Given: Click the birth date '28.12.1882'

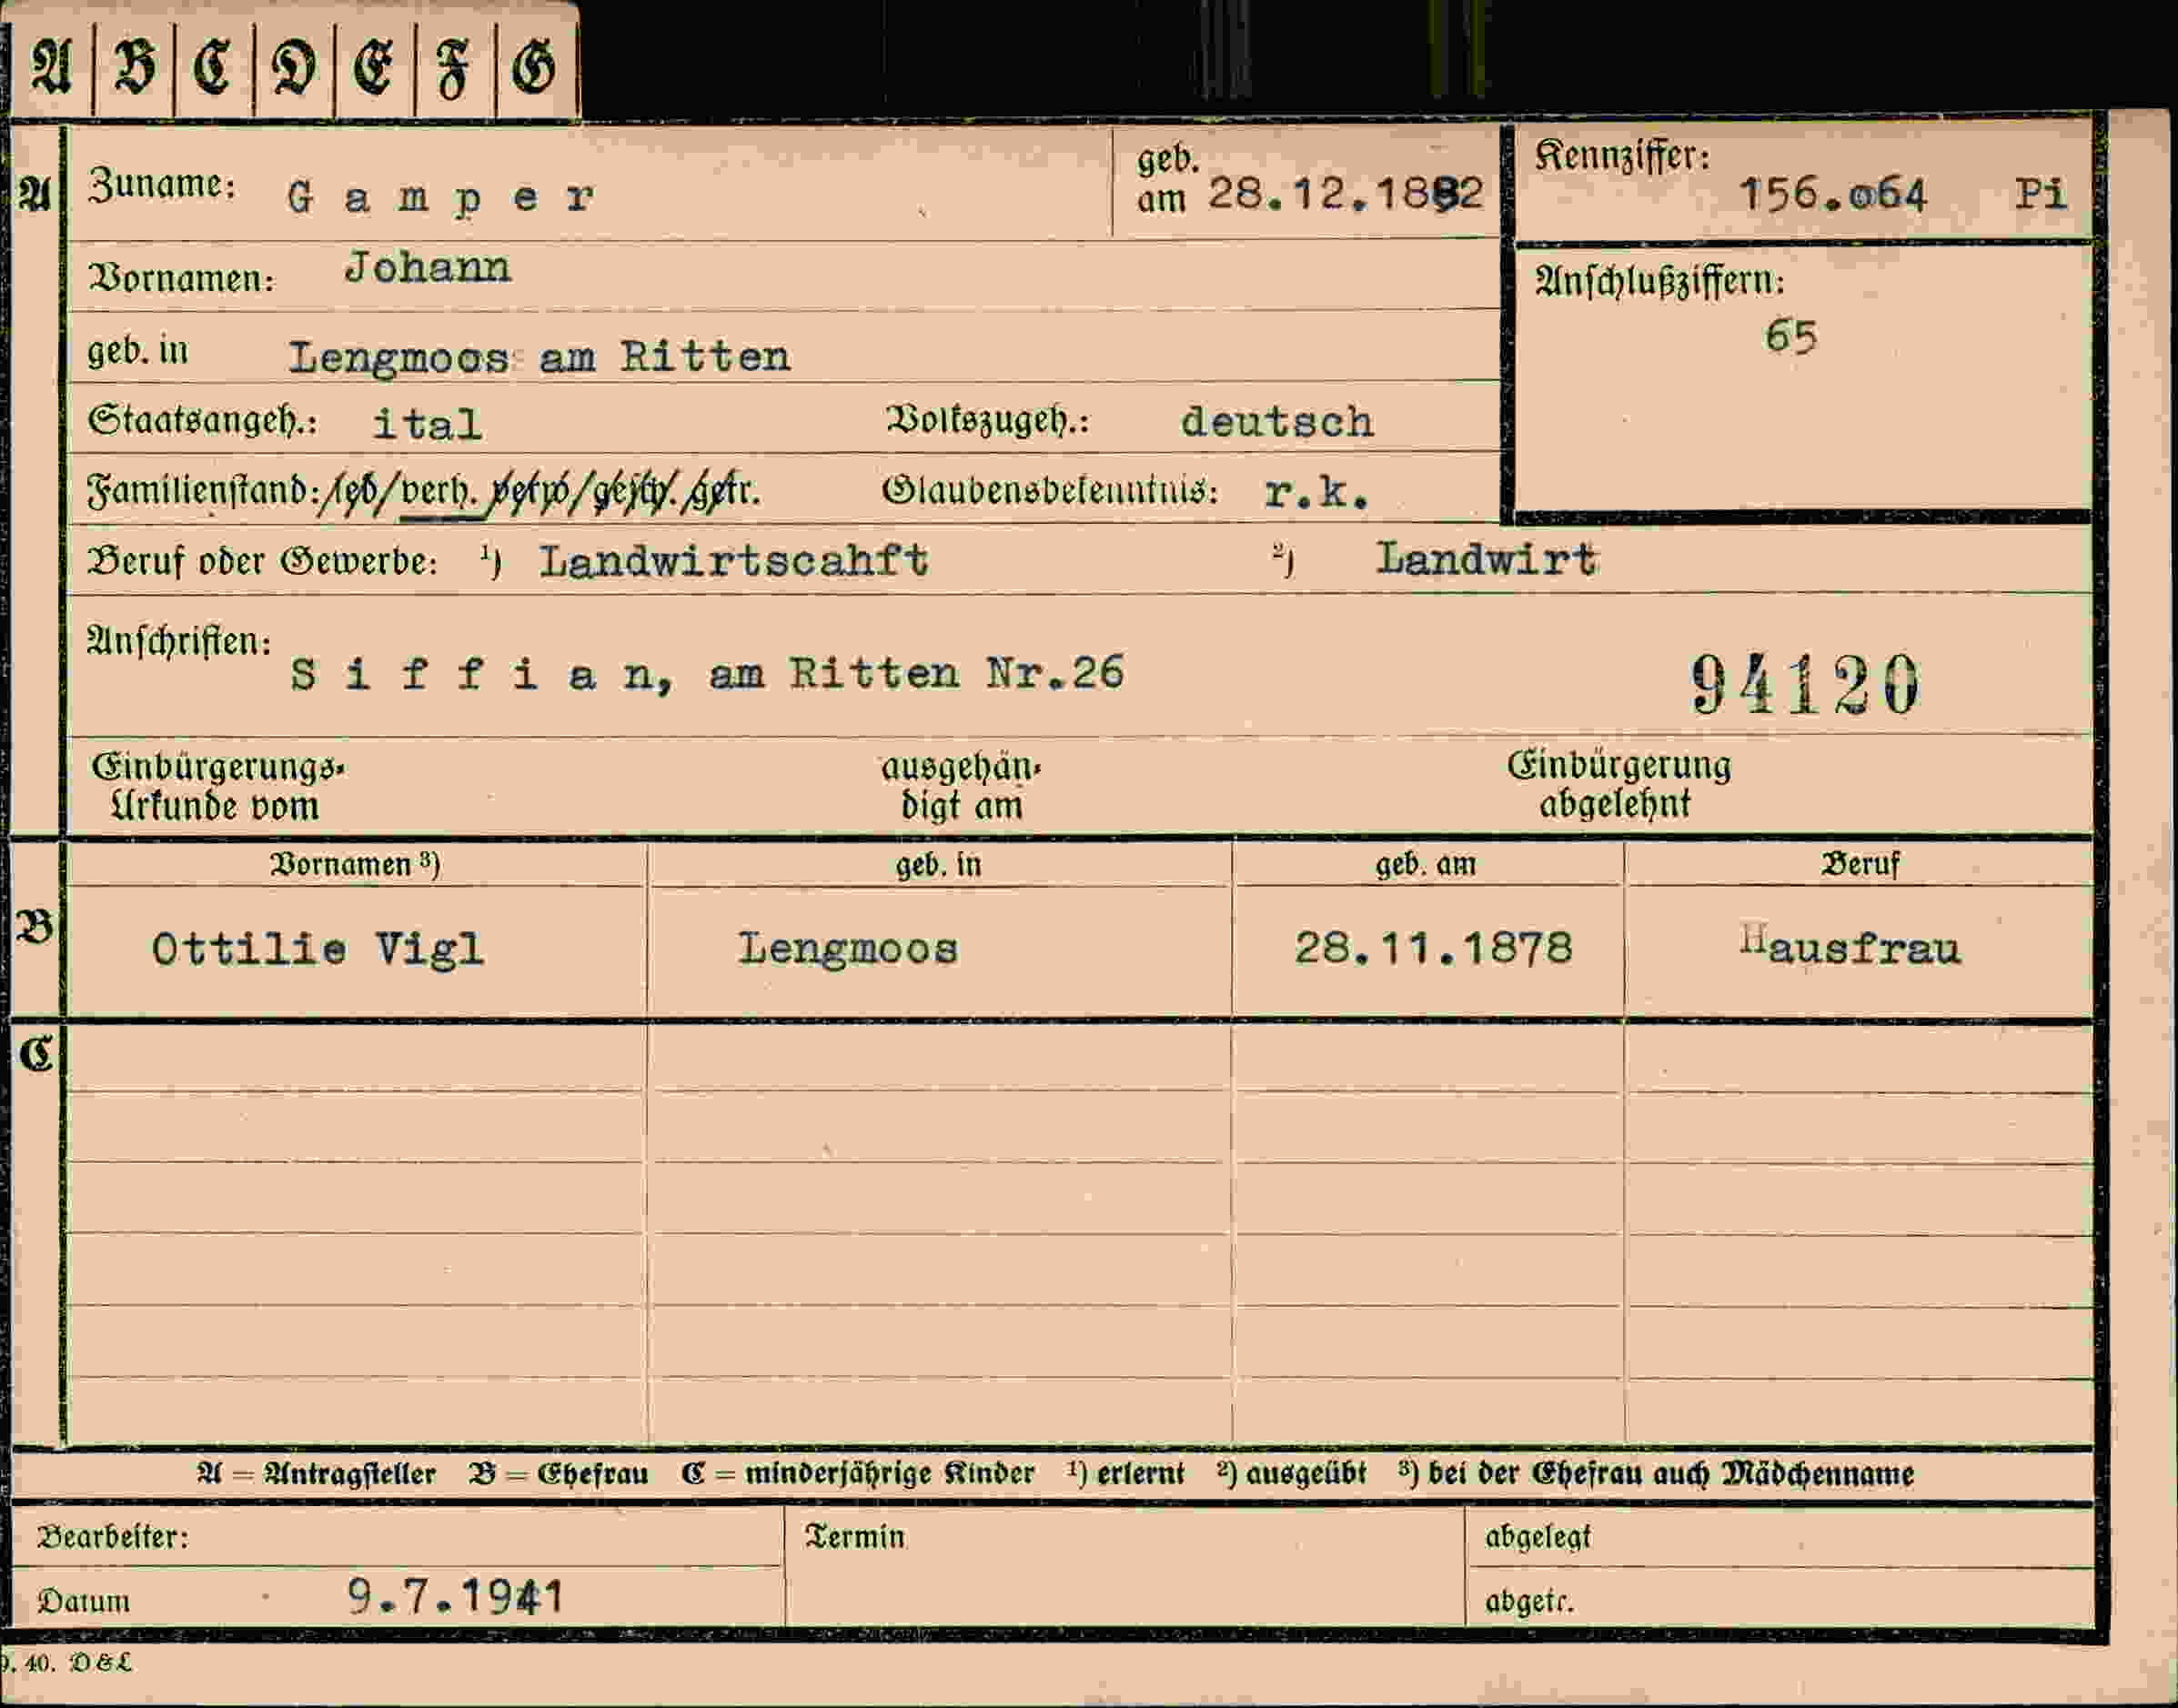Looking at the screenshot, I should click(1346, 193).
